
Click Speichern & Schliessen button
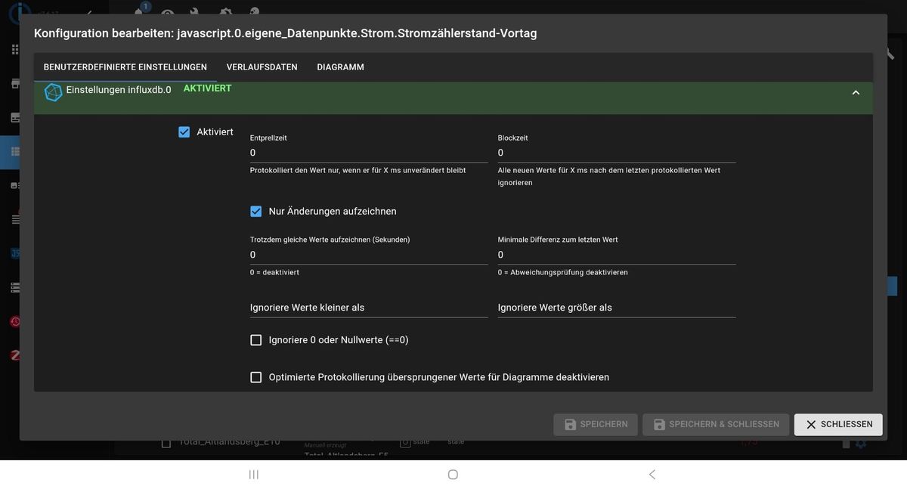tap(715, 425)
